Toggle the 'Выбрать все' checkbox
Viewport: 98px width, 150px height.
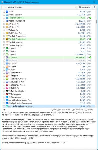click(x=73, y=110)
